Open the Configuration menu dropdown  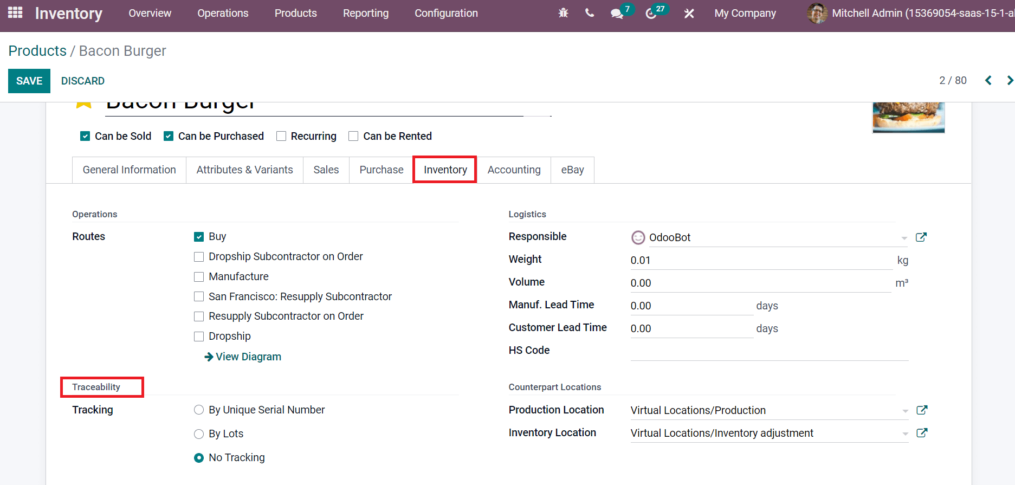pos(446,13)
